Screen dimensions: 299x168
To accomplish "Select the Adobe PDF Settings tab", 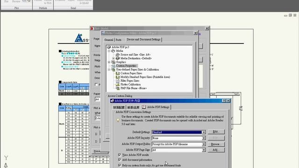I will coord(156,107).
